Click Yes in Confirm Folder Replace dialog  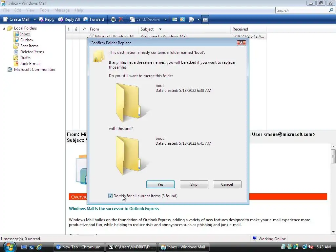(160, 184)
